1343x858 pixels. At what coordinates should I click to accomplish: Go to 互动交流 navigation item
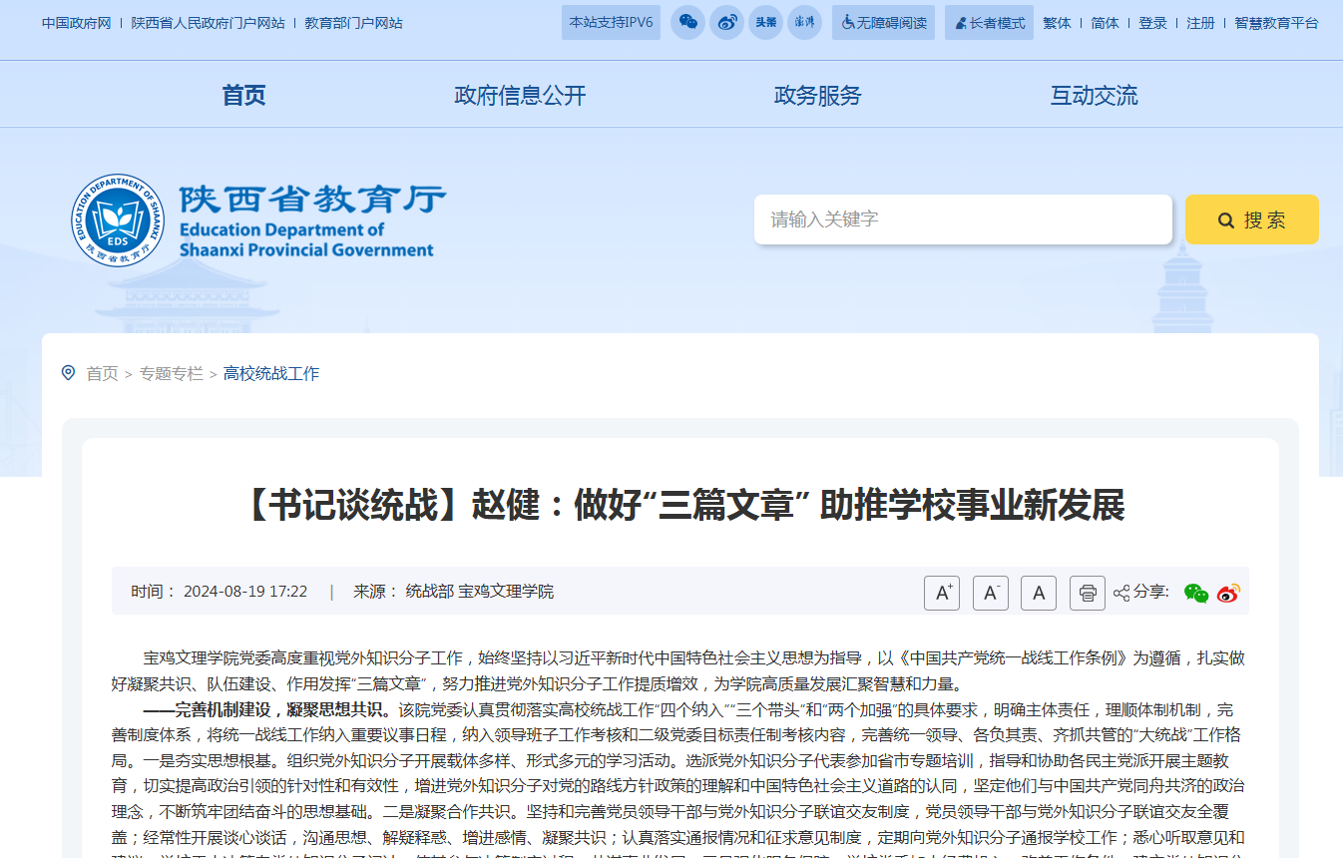tap(1094, 96)
